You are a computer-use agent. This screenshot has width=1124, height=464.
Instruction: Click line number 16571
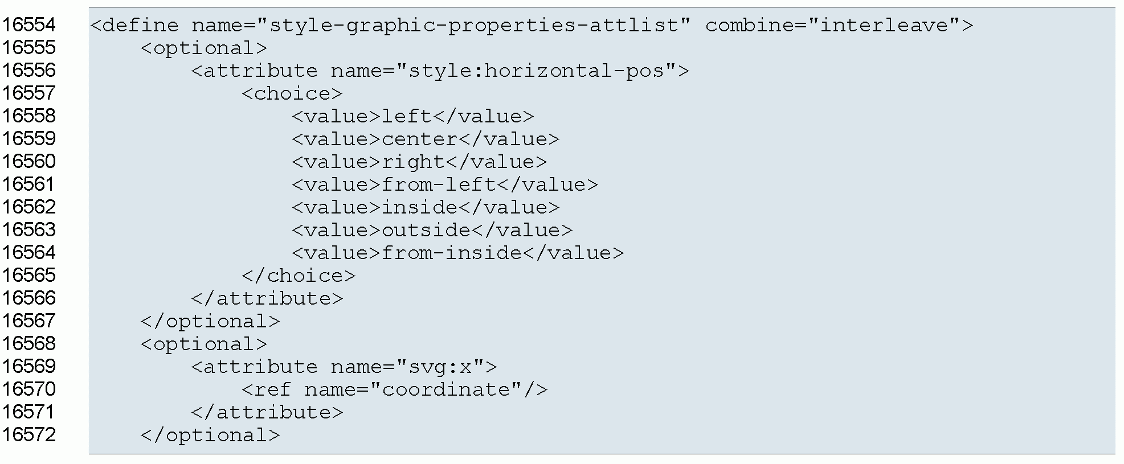click(x=29, y=412)
